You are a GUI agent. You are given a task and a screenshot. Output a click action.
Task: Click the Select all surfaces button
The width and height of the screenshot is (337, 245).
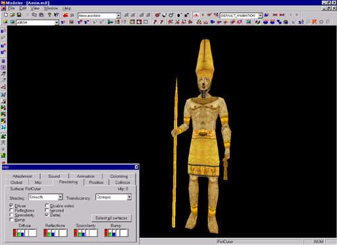coord(111,218)
